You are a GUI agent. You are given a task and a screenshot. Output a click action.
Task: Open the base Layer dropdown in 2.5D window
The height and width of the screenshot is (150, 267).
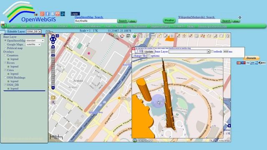coord(189,51)
